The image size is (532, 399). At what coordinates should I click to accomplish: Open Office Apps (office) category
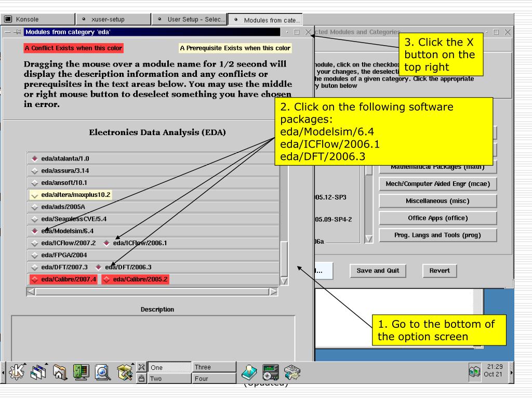click(437, 218)
